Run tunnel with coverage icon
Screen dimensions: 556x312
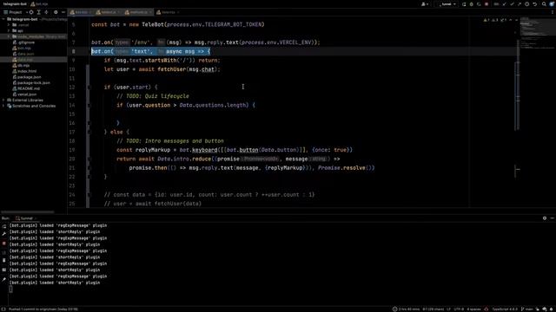(x=479, y=4)
